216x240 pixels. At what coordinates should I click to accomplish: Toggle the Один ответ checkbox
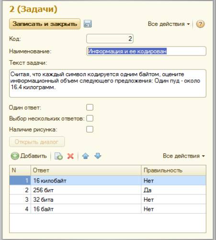tap(90, 107)
